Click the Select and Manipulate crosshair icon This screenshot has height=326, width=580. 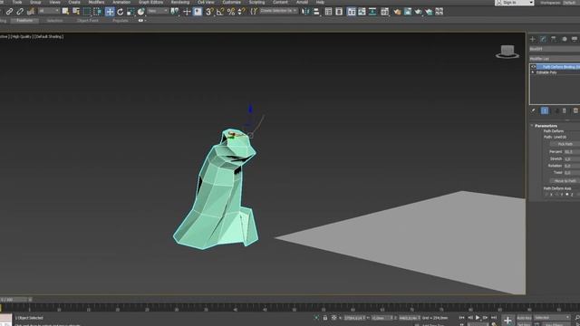point(187,12)
